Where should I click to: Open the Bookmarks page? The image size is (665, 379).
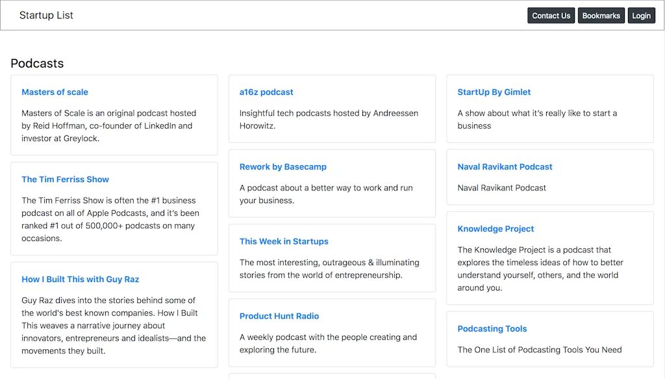(601, 16)
